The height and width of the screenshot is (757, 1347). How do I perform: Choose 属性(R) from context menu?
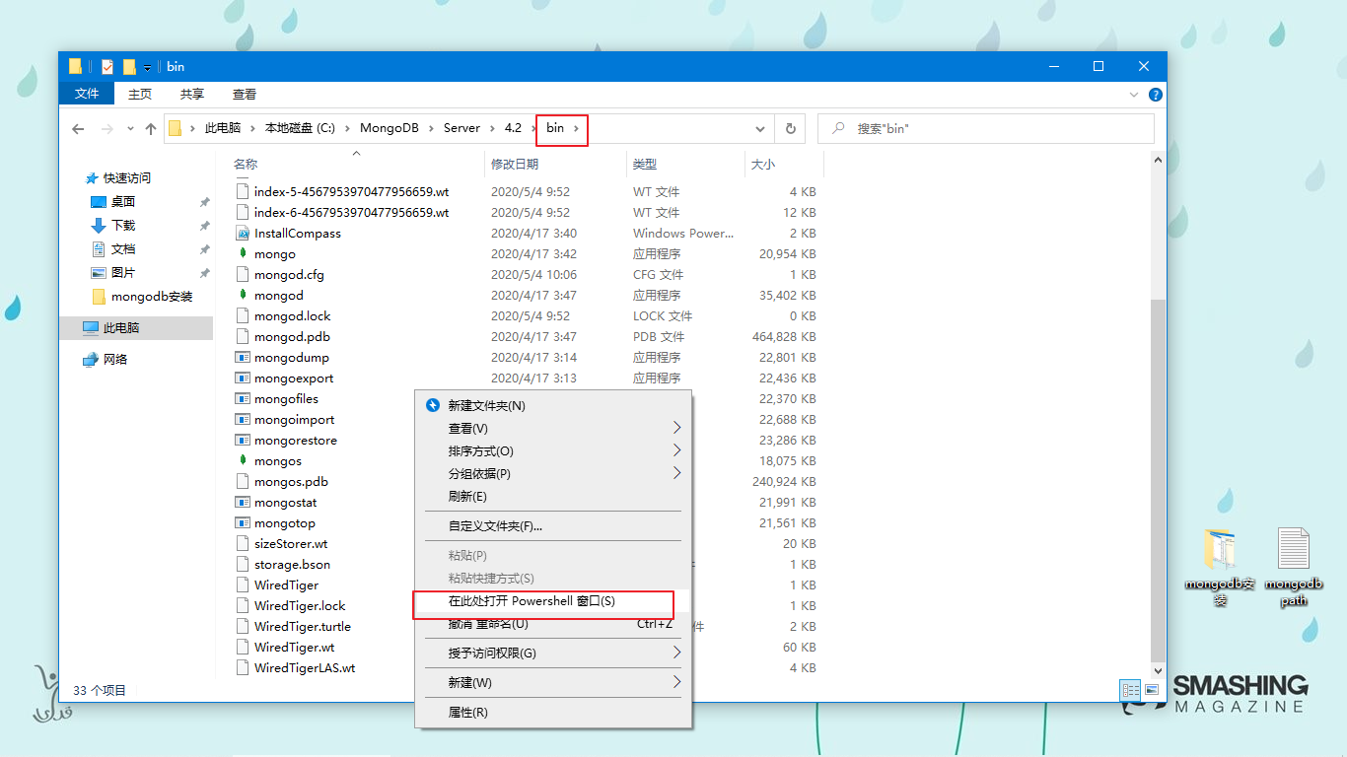[553, 712]
